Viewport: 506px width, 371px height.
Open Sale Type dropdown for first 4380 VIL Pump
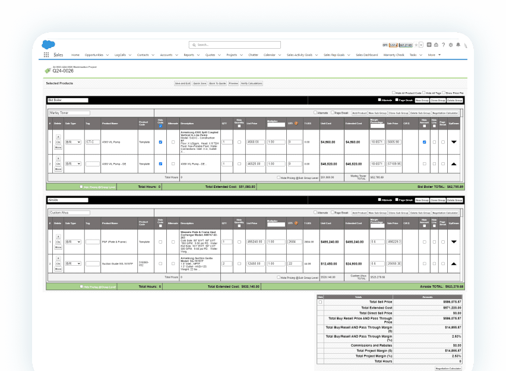pyautogui.click(x=74, y=142)
